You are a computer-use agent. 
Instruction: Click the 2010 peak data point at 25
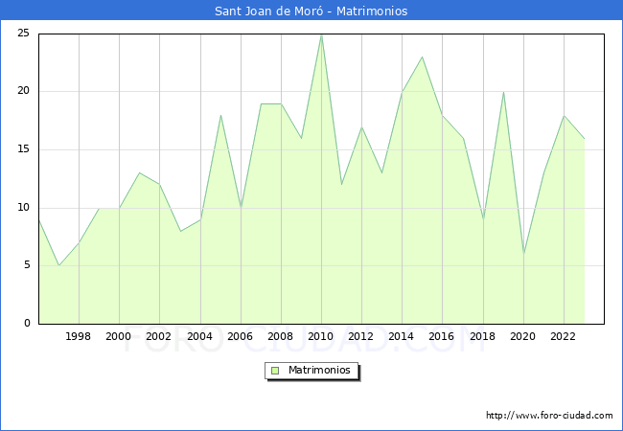click(x=321, y=34)
